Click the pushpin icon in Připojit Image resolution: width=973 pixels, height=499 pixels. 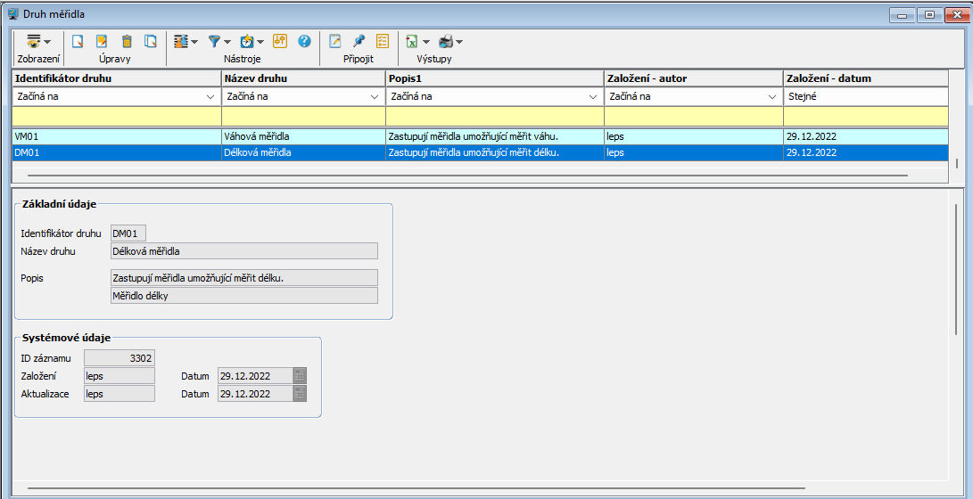359,41
